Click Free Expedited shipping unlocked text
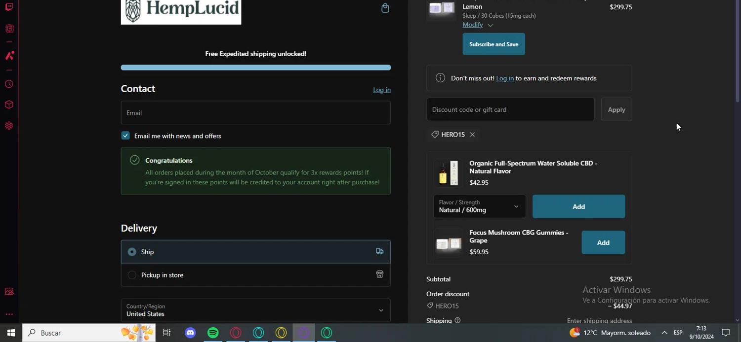Screen dimensions: 741x342 click(x=256, y=54)
